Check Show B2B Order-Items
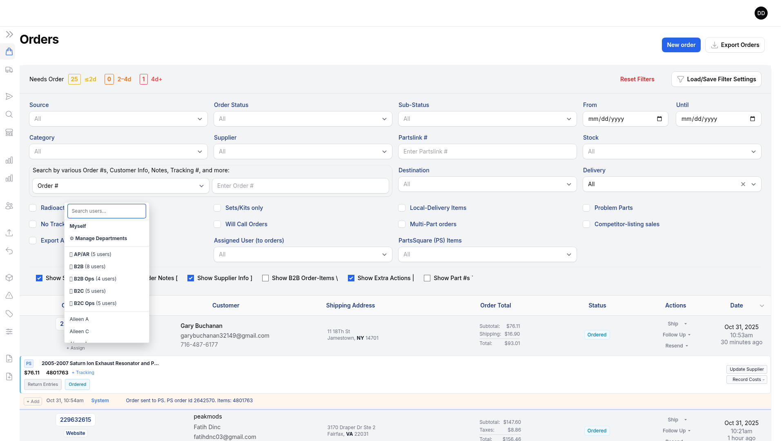This screenshot has width=784, height=441. tap(265, 278)
